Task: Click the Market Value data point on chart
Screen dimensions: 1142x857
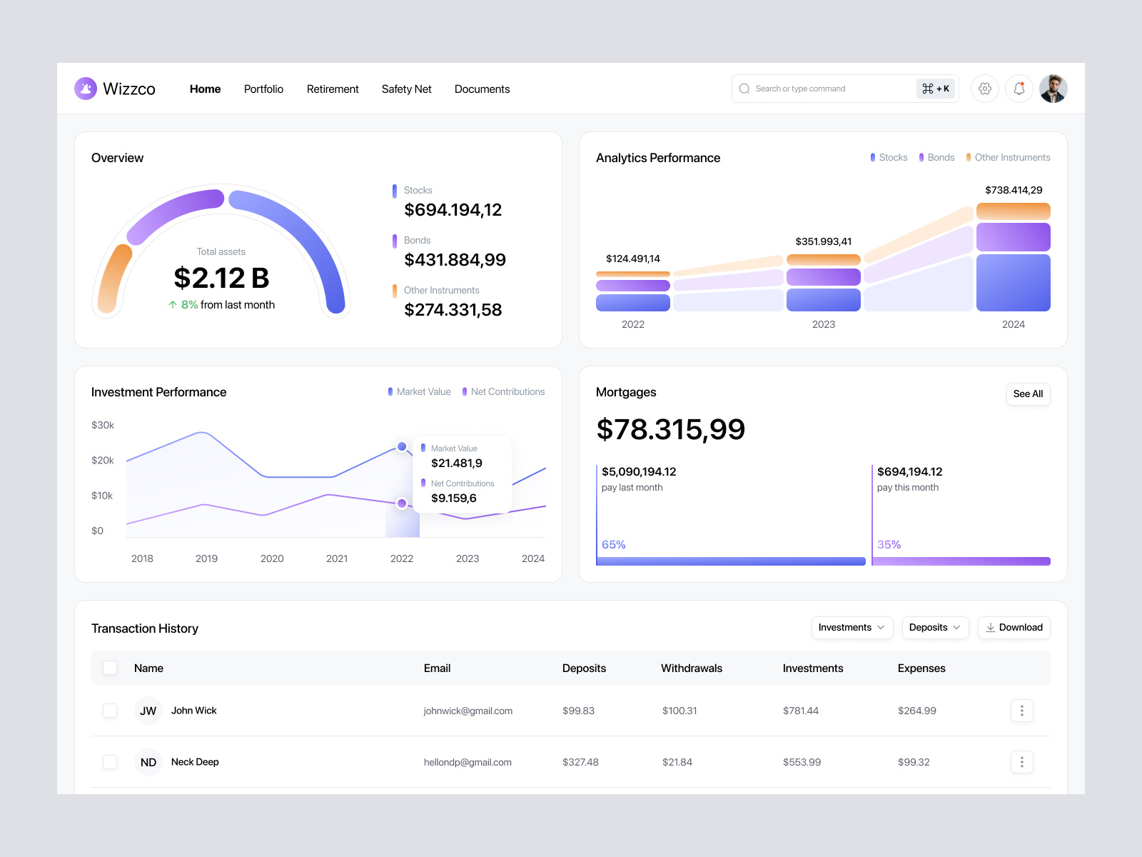Action: tap(402, 446)
